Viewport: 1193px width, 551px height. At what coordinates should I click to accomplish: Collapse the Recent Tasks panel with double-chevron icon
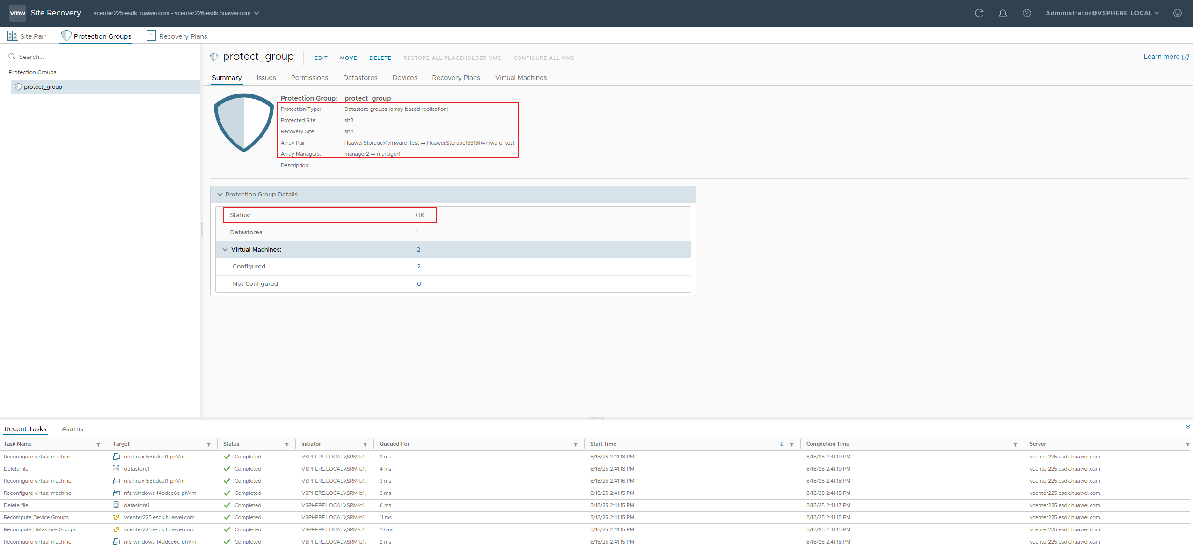tap(1188, 427)
